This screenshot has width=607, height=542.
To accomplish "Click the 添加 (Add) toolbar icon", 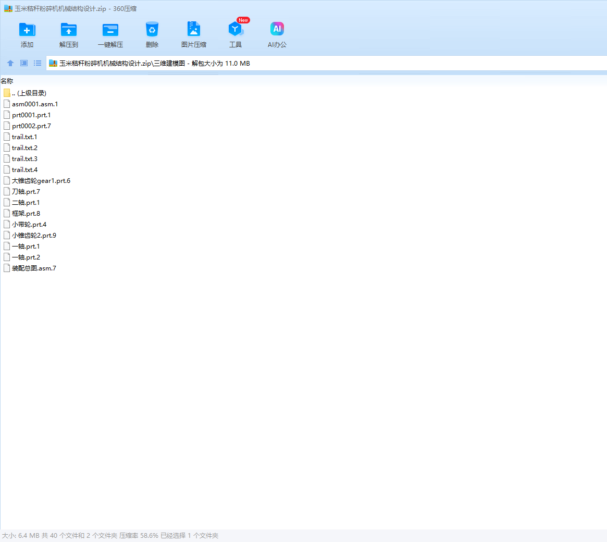I will click(x=27, y=29).
